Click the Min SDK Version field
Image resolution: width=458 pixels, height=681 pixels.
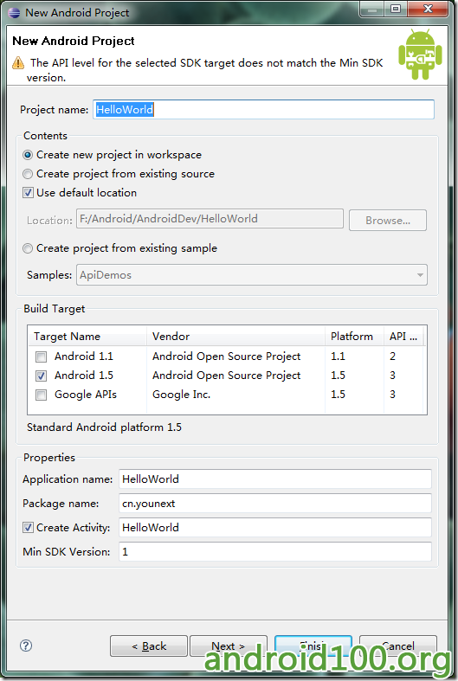275,551
